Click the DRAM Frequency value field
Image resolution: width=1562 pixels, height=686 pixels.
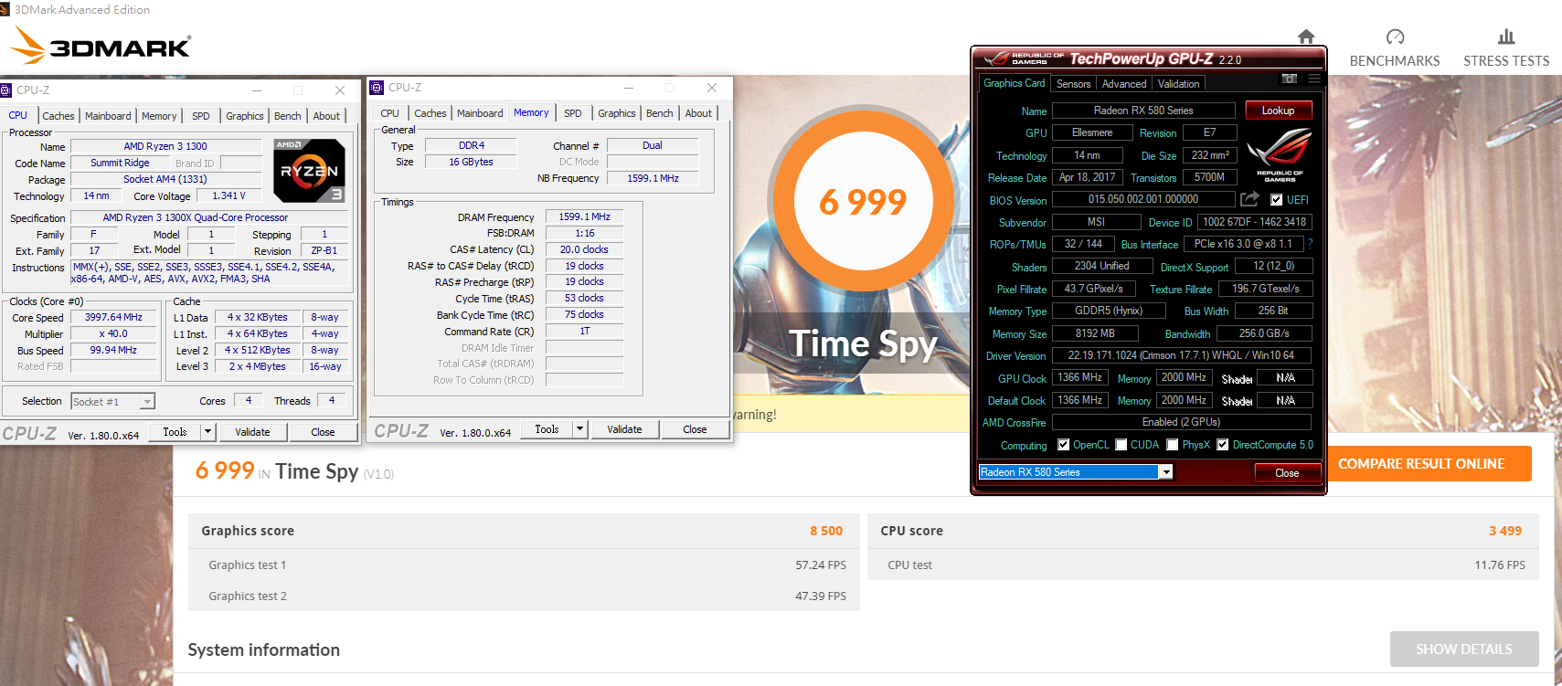(584, 216)
